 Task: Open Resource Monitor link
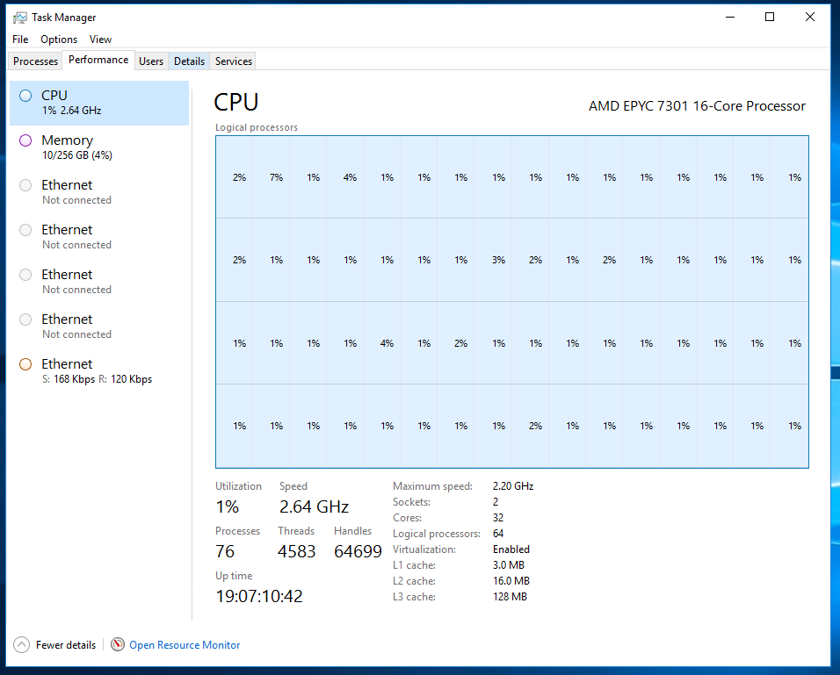pyautogui.click(x=185, y=645)
